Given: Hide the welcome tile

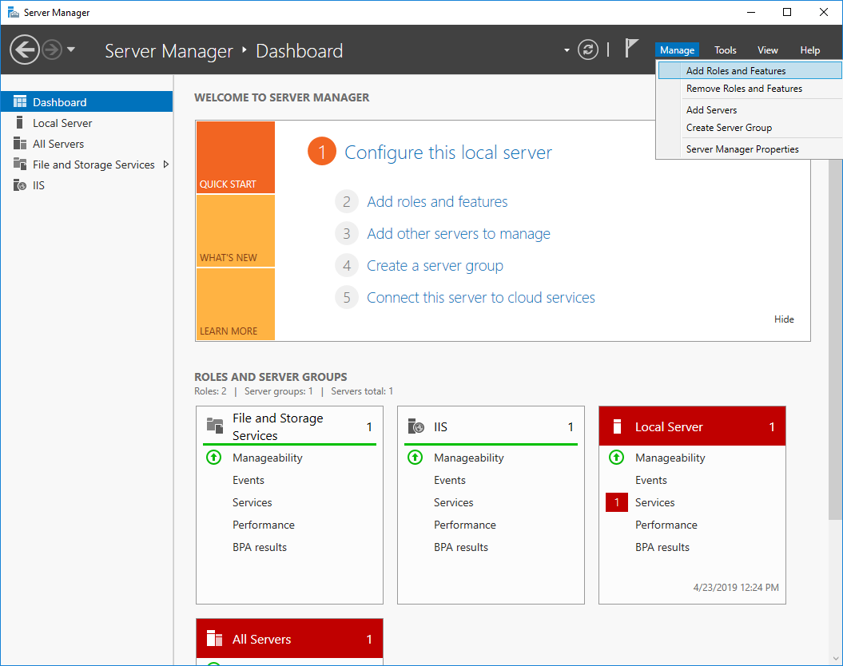Looking at the screenshot, I should coord(784,319).
